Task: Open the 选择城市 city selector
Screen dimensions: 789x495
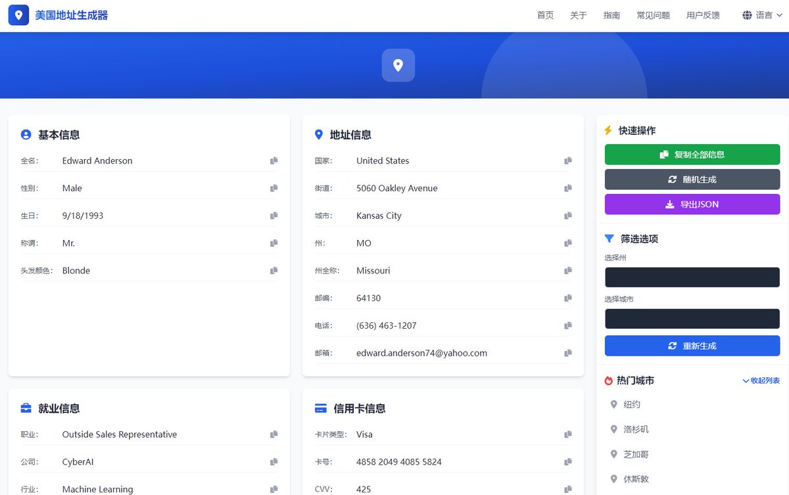Action: (x=692, y=319)
